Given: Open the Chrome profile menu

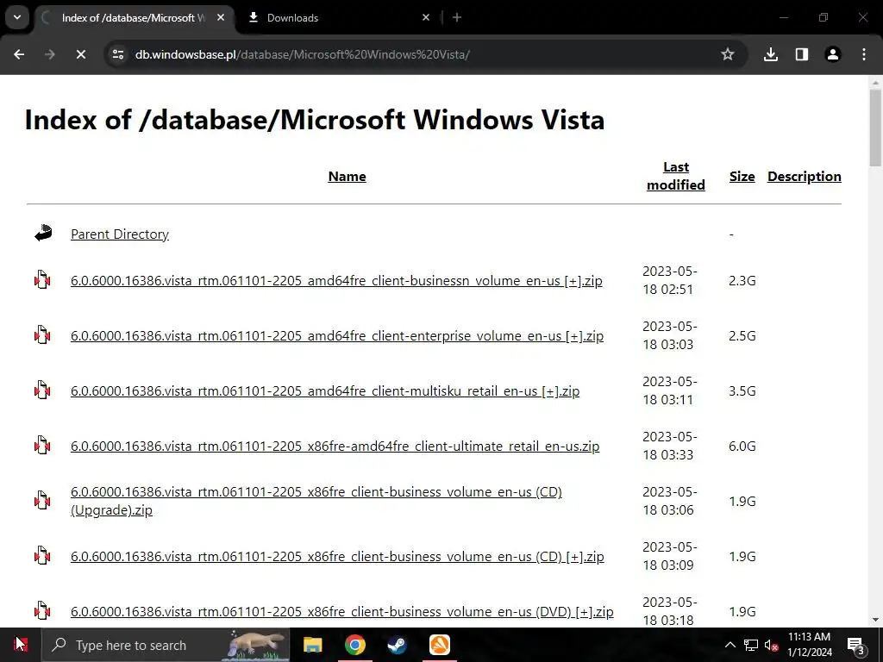Looking at the screenshot, I should pyautogui.click(x=833, y=54).
